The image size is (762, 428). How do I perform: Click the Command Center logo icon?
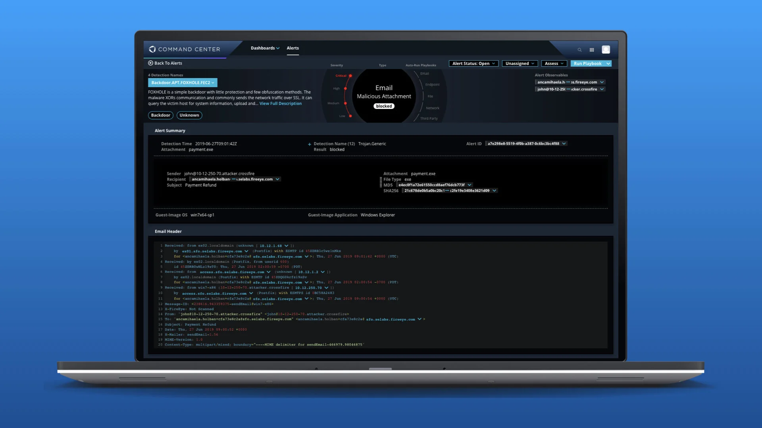(x=152, y=49)
